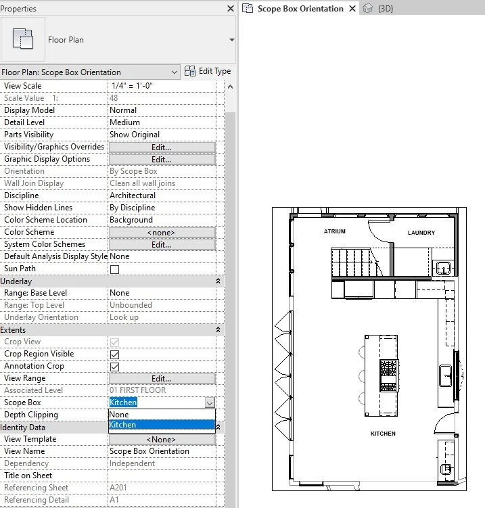Collapse the Extents section
Screen dimensions: 485x508
click(218, 329)
